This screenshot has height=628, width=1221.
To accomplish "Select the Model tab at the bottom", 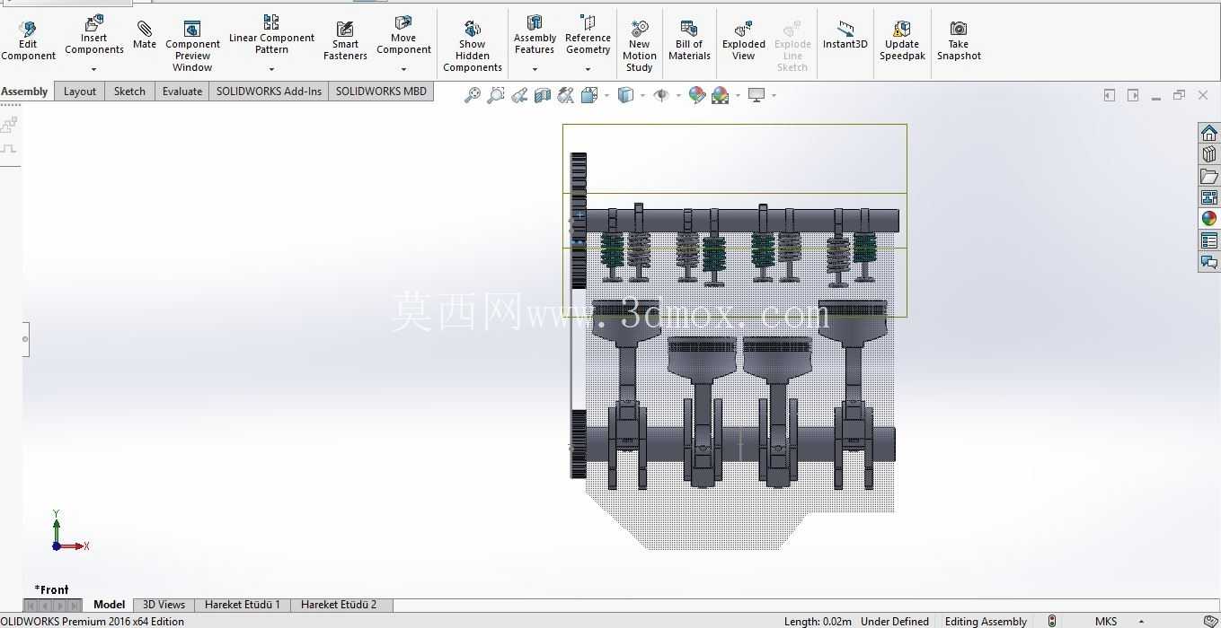I will tap(109, 605).
